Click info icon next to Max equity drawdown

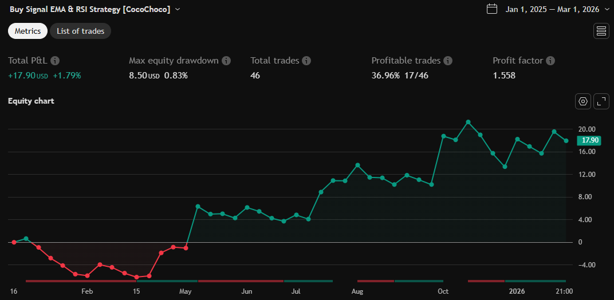click(226, 61)
